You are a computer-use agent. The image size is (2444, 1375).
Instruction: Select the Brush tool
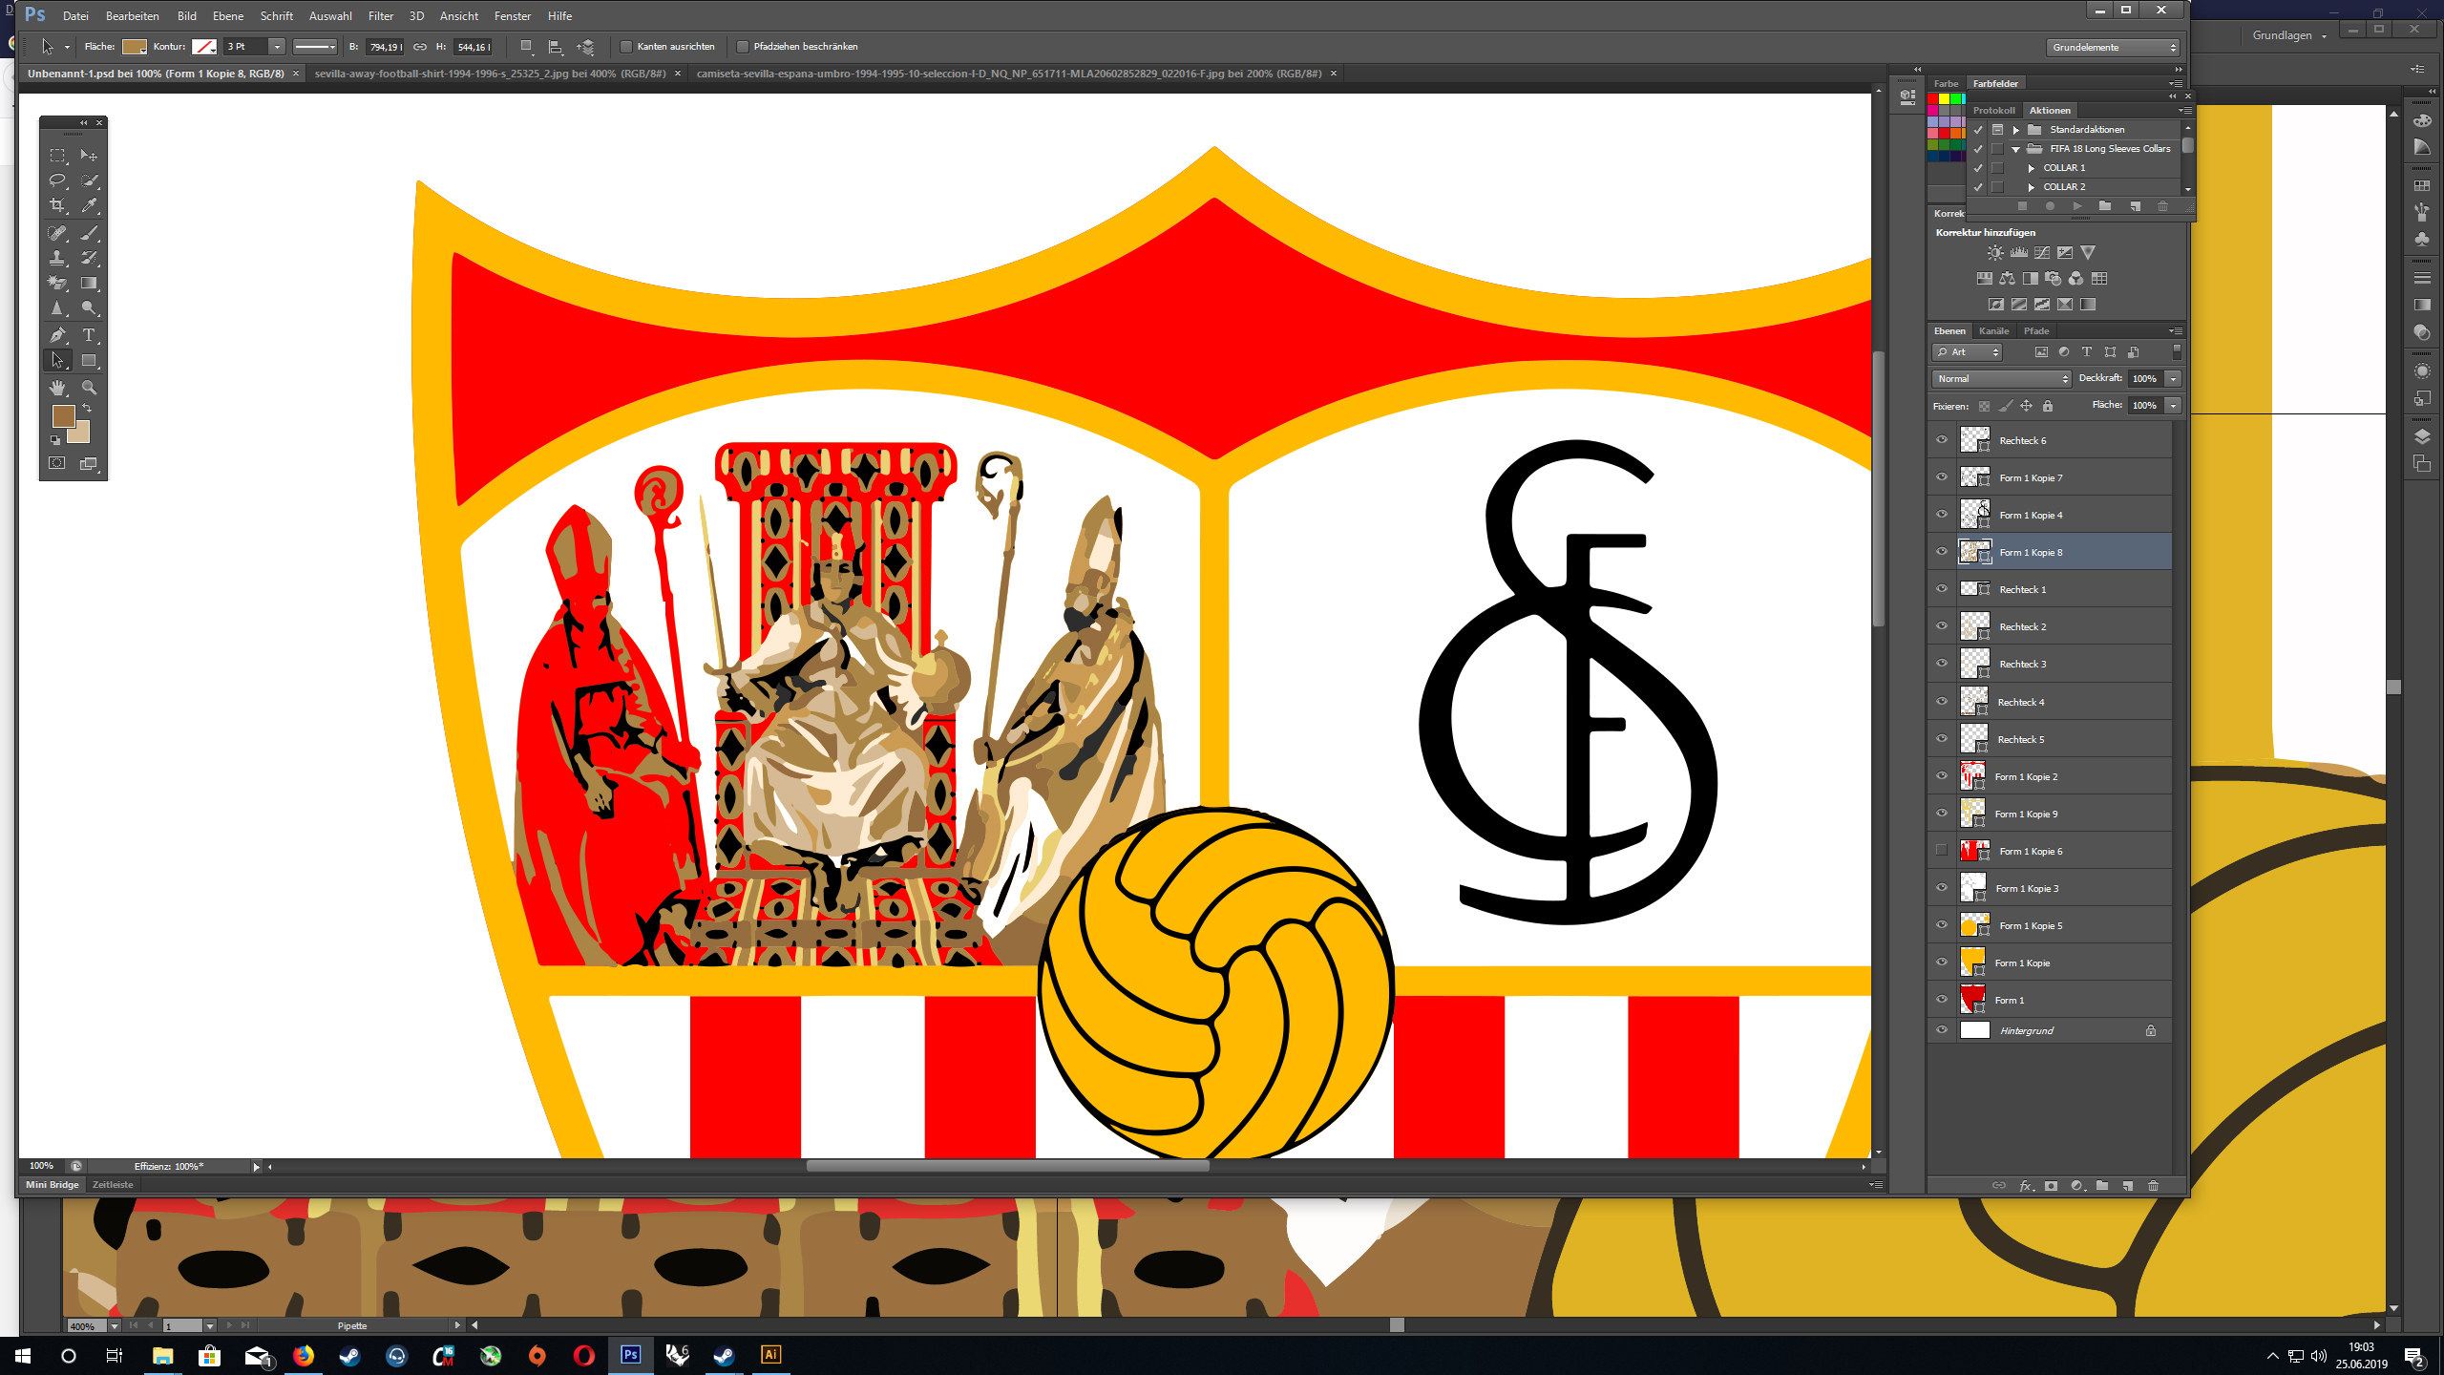pos(89,233)
